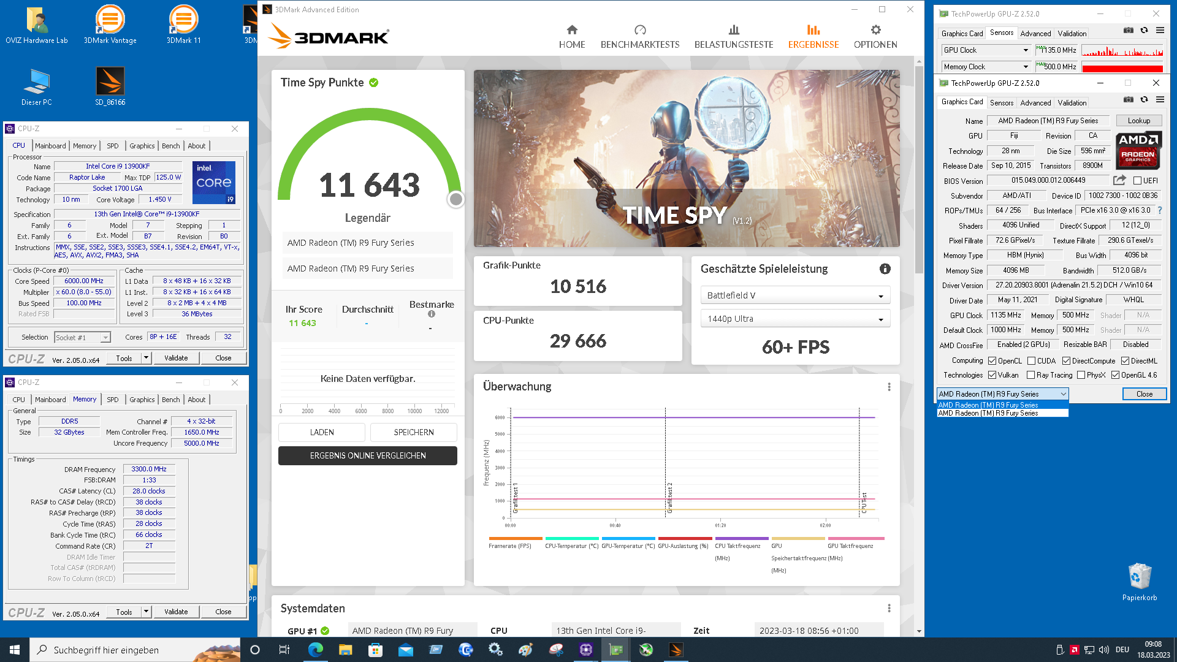Toggle the DirectCompute checkbox
This screenshot has height=662, width=1177.
(1066, 361)
